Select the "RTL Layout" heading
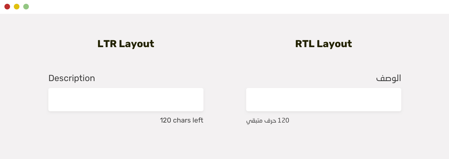The height and width of the screenshot is (159, 449). pyautogui.click(x=323, y=44)
